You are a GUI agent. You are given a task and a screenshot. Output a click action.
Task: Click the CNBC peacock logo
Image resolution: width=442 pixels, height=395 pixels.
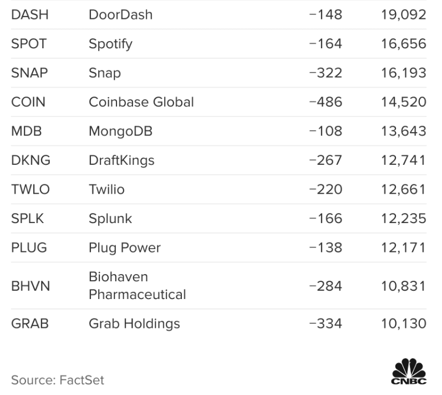(x=409, y=372)
